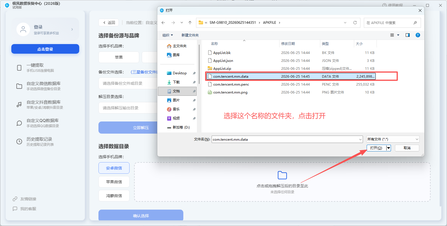This screenshot has height=226, width=447.
Task: Click 点击登录 button in main window
Action: tap(45, 49)
